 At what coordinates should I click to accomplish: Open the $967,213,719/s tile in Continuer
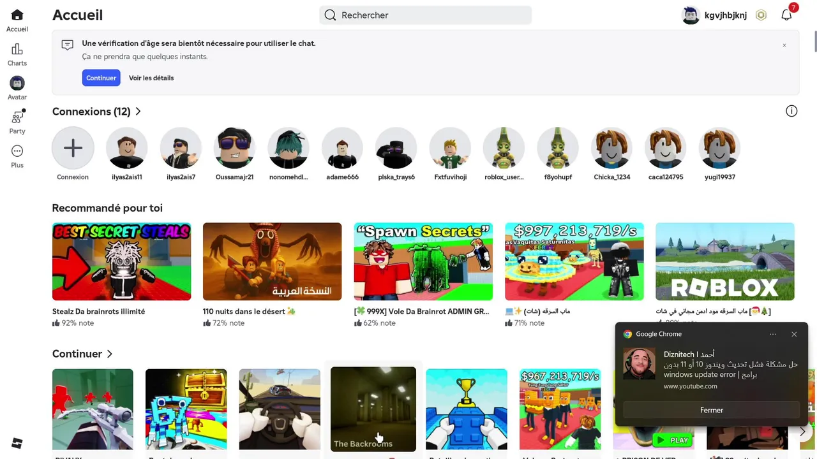coord(560,409)
